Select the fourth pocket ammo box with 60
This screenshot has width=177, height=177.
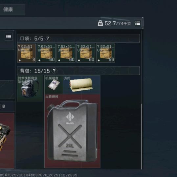pyautogui.click(x=86, y=53)
